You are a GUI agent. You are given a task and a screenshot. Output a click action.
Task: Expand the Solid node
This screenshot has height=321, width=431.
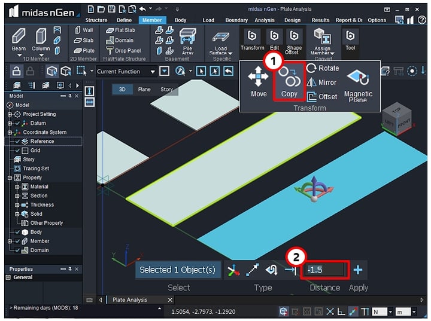[x=17, y=214]
